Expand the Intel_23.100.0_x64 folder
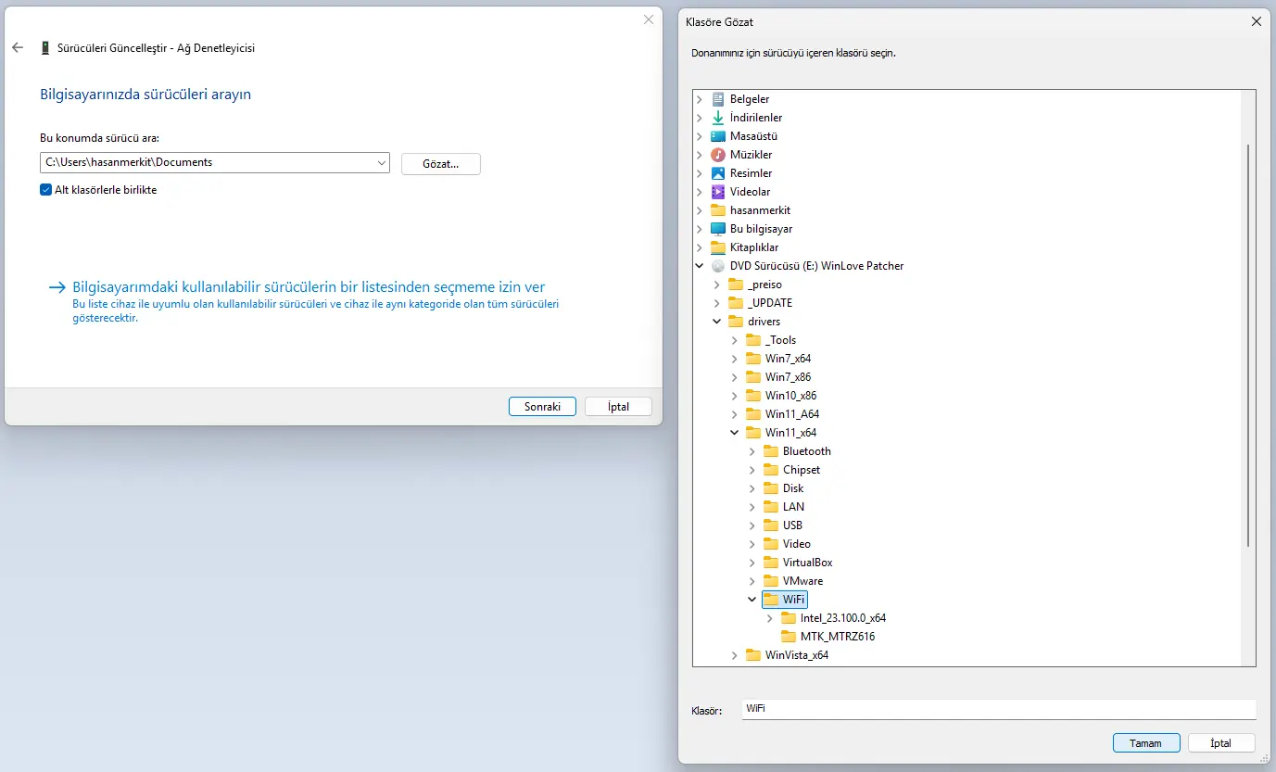 [770, 618]
